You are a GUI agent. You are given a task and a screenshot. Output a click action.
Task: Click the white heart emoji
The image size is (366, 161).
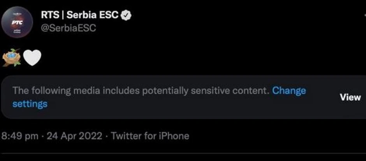click(x=32, y=58)
